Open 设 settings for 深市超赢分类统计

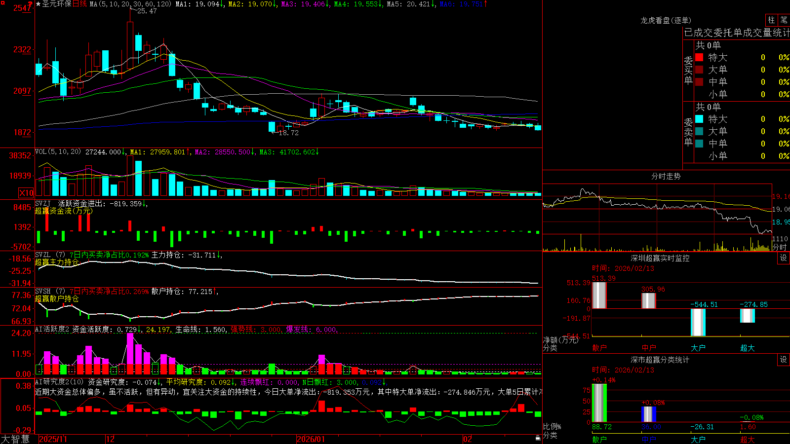(x=784, y=360)
